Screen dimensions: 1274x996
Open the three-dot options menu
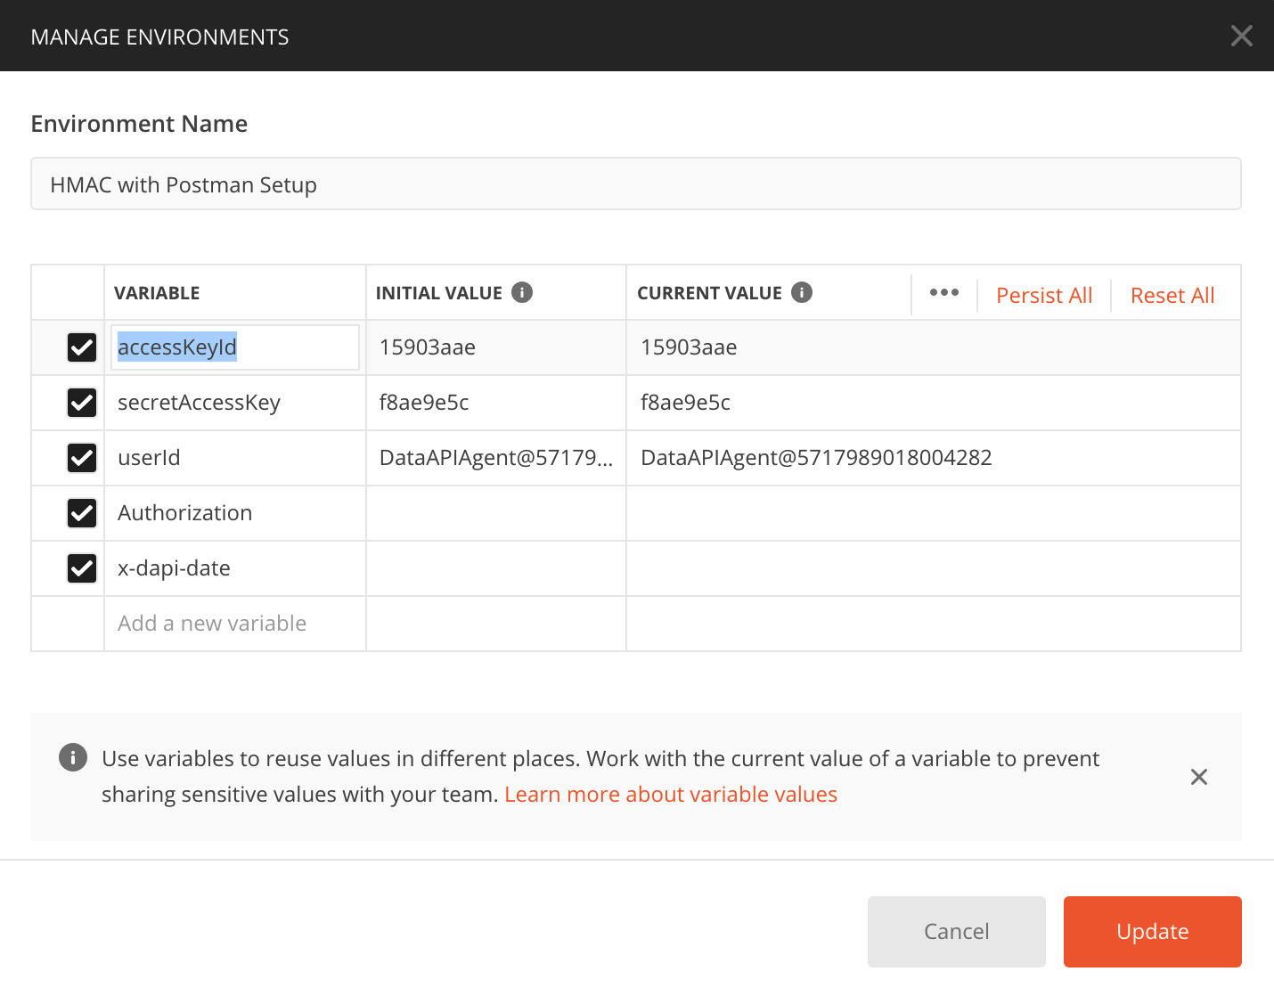(943, 292)
